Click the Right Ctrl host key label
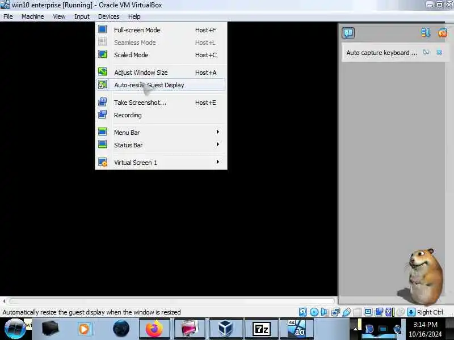 [x=430, y=312]
